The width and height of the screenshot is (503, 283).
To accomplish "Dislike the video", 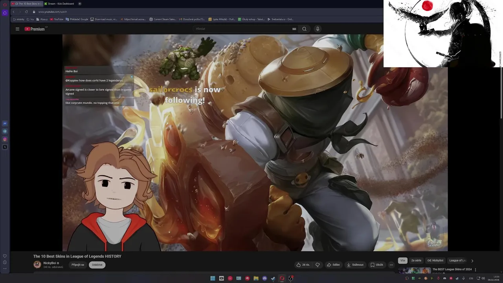I will (318, 265).
